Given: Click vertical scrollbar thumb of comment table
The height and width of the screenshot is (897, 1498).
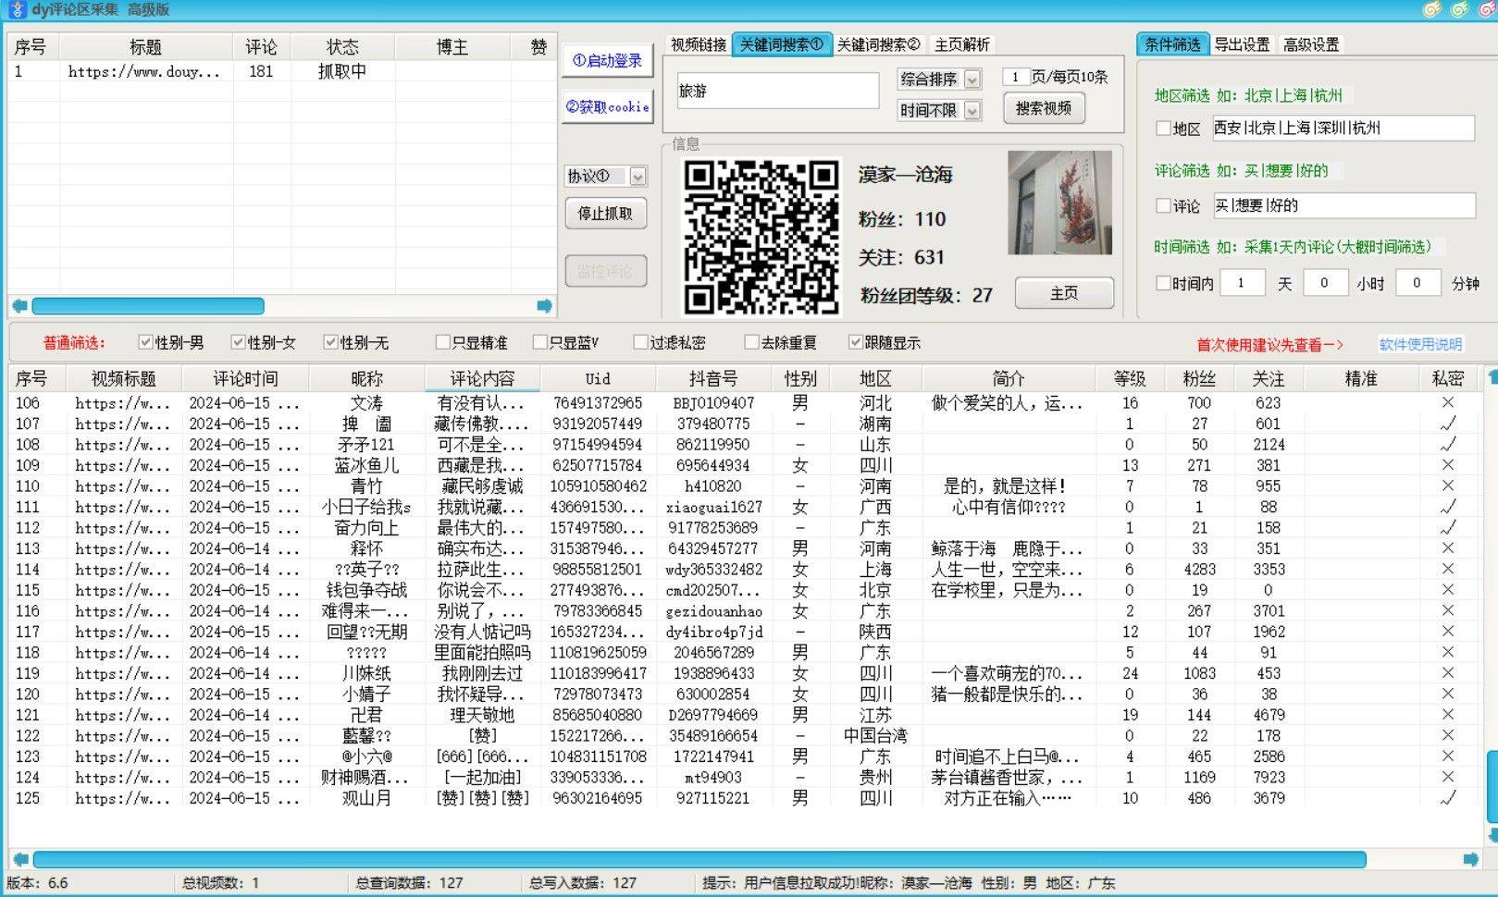Looking at the screenshot, I should click(x=1492, y=787).
